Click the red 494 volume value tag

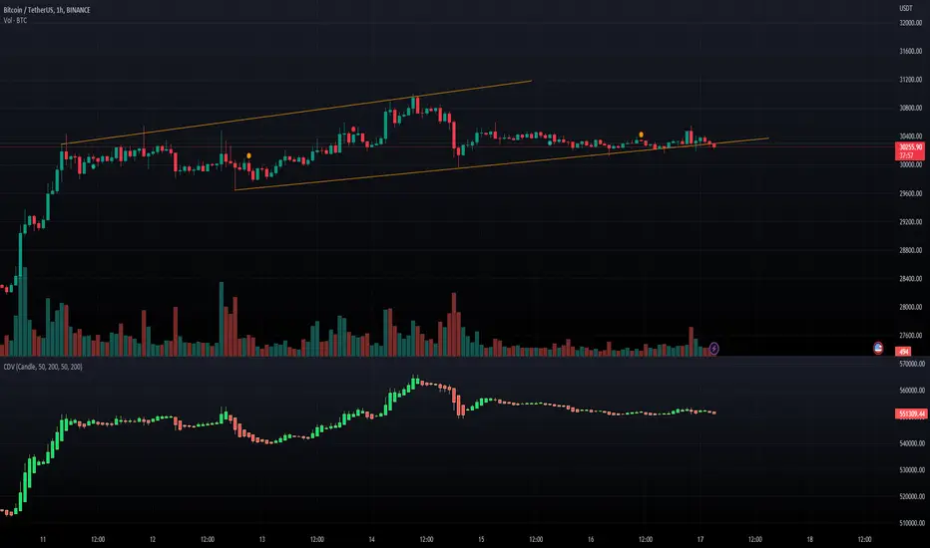coord(903,352)
